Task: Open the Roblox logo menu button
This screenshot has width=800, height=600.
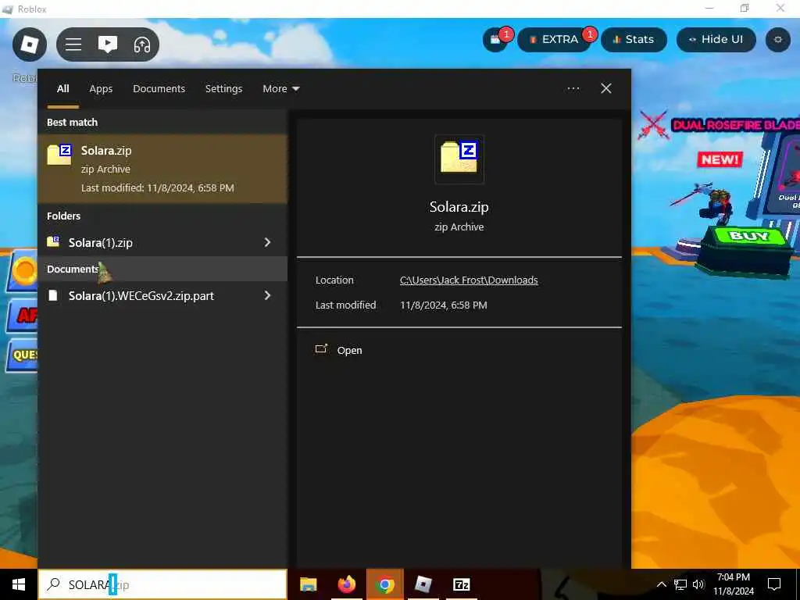Action: pyautogui.click(x=30, y=45)
